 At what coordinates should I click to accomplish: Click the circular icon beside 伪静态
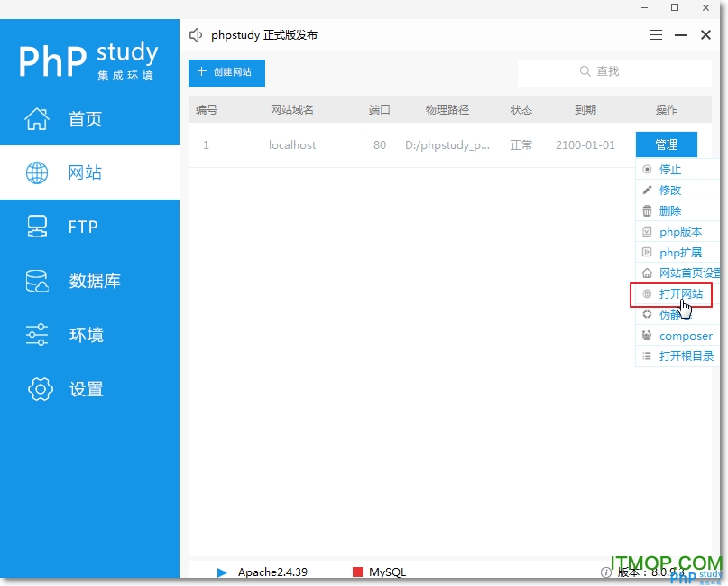point(647,314)
